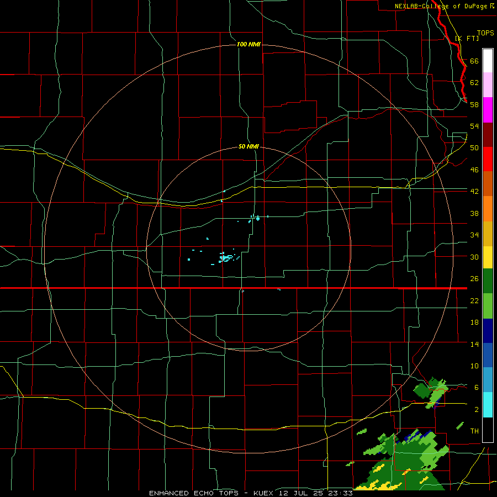The height and width of the screenshot is (497, 497).
Task: Select the cyan band near 2
Action: (488, 404)
